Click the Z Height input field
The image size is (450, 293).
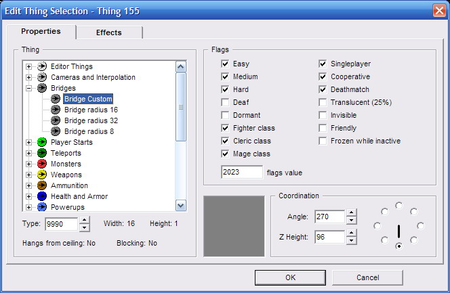point(329,236)
